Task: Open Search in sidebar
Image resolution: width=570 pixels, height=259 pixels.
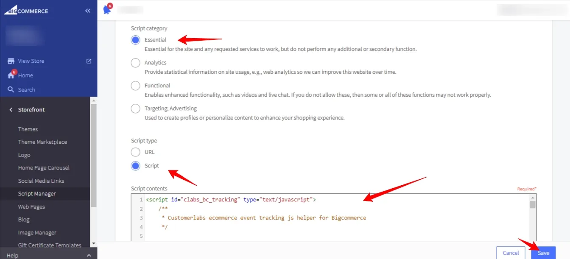Action: click(x=27, y=90)
